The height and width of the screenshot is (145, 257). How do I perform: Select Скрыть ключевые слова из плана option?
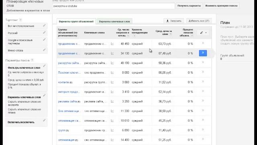(x=24, y=111)
